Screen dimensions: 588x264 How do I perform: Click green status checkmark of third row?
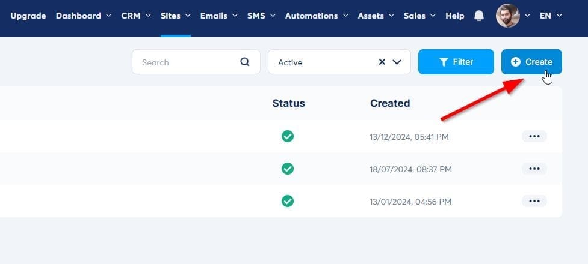(288, 201)
